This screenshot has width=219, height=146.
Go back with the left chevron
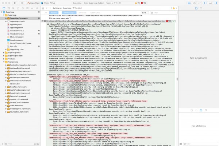click(x=47, y=8)
